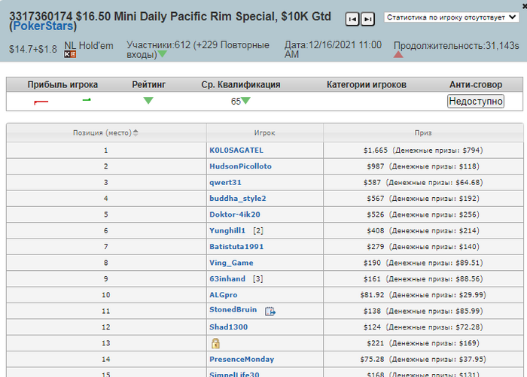Click the Приз column header
The image size is (527, 377).
point(423,132)
